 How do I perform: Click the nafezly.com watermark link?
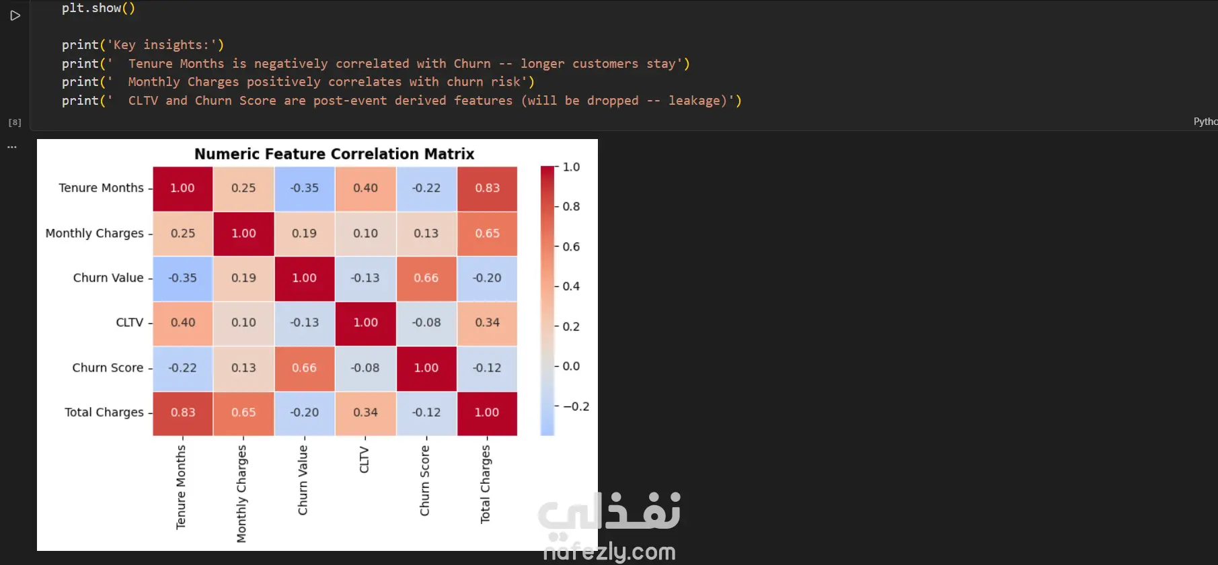tap(609, 552)
